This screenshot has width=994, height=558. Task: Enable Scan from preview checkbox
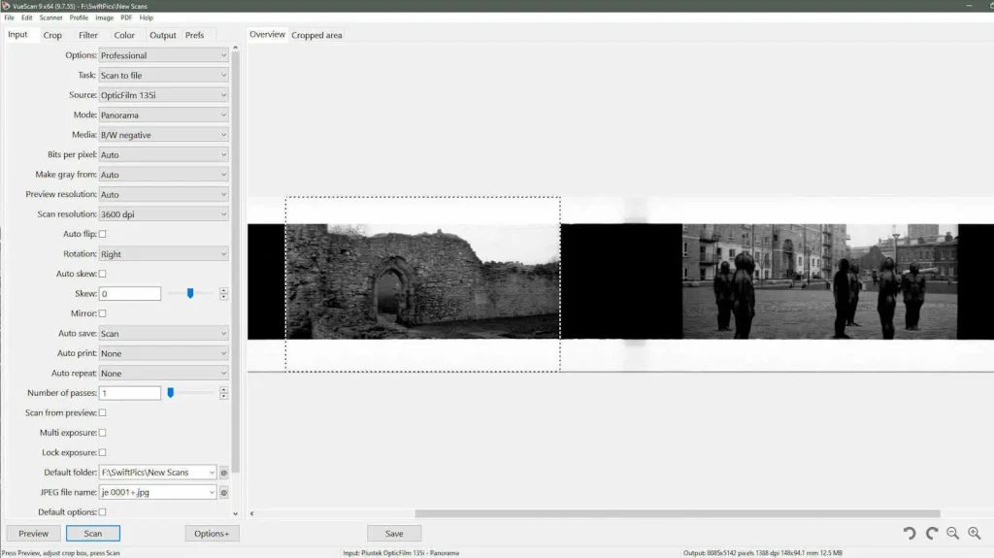(102, 412)
